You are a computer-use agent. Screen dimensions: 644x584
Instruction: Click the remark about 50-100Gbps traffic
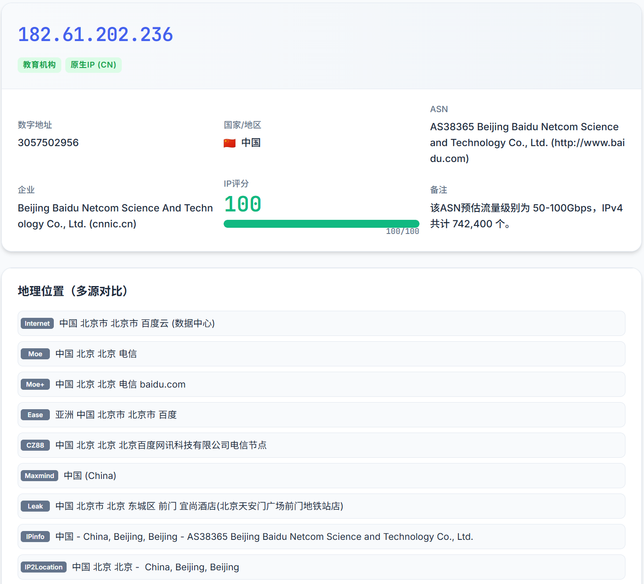[x=526, y=216]
